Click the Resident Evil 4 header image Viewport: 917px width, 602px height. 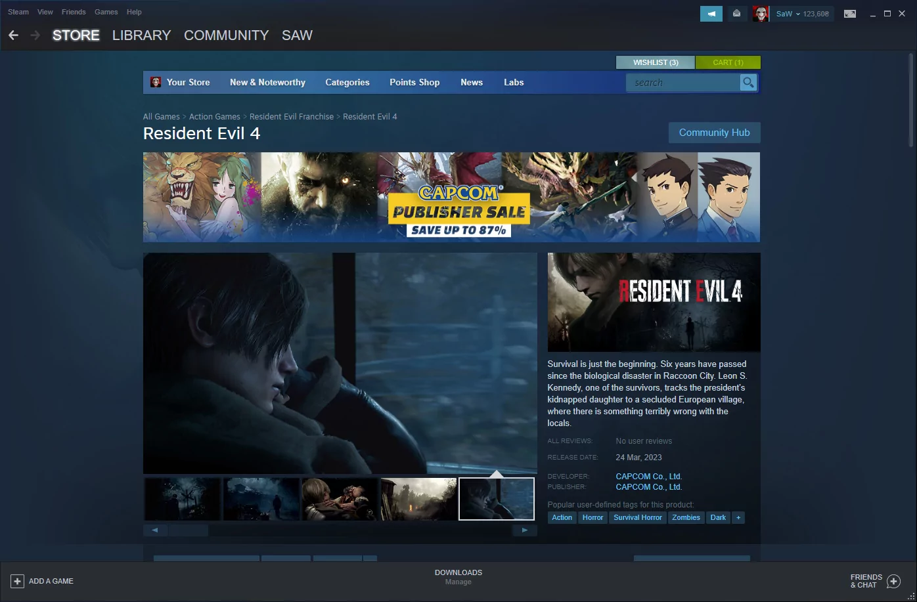[x=654, y=303]
